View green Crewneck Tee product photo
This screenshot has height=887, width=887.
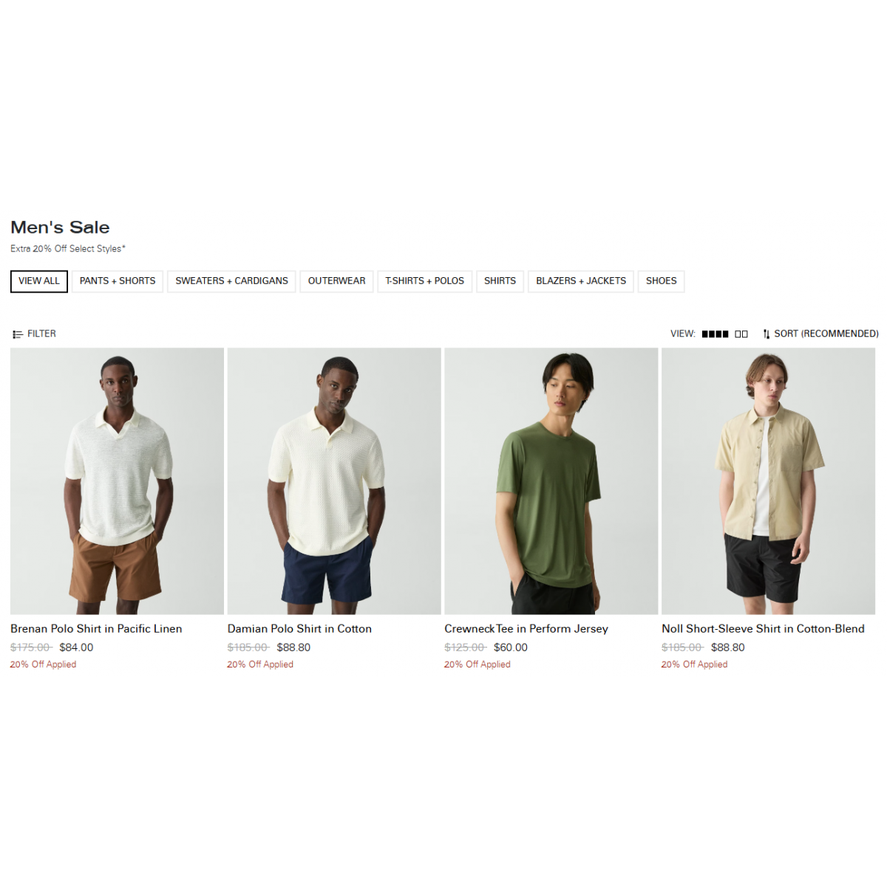[551, 481]
